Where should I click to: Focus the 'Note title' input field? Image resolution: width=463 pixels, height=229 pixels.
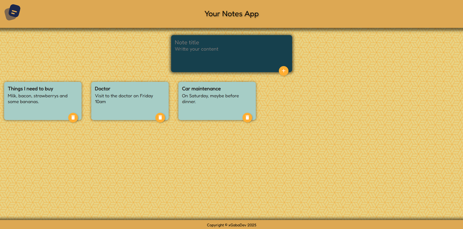click(x=231, y=42)
